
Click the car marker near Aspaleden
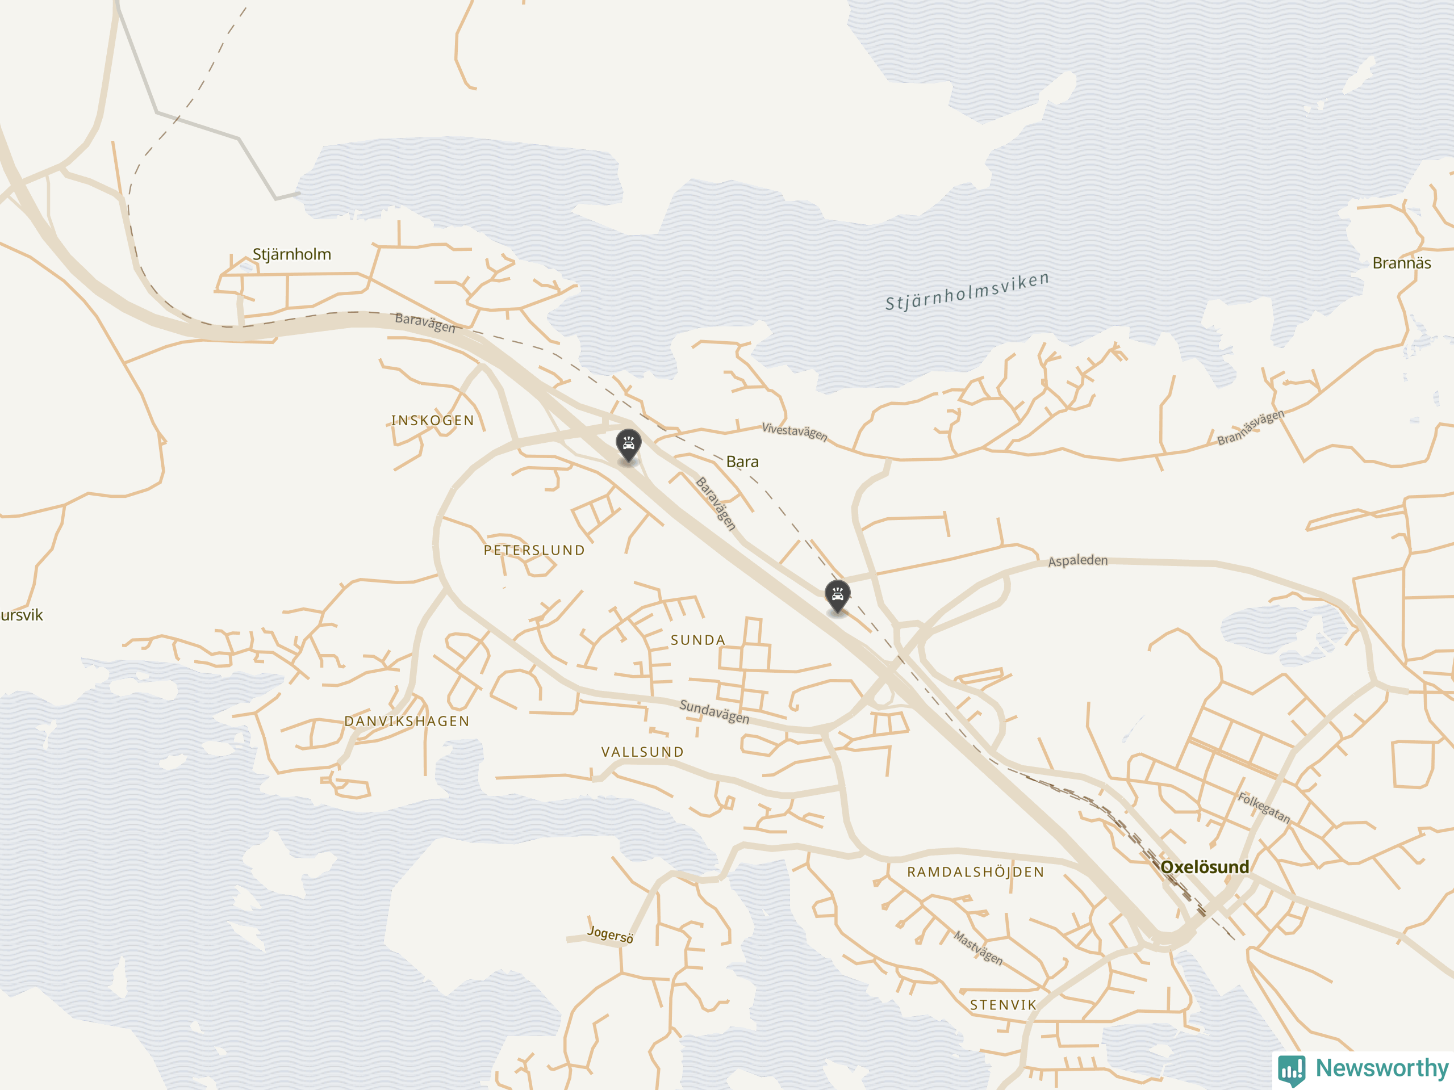tap(837, 596)
